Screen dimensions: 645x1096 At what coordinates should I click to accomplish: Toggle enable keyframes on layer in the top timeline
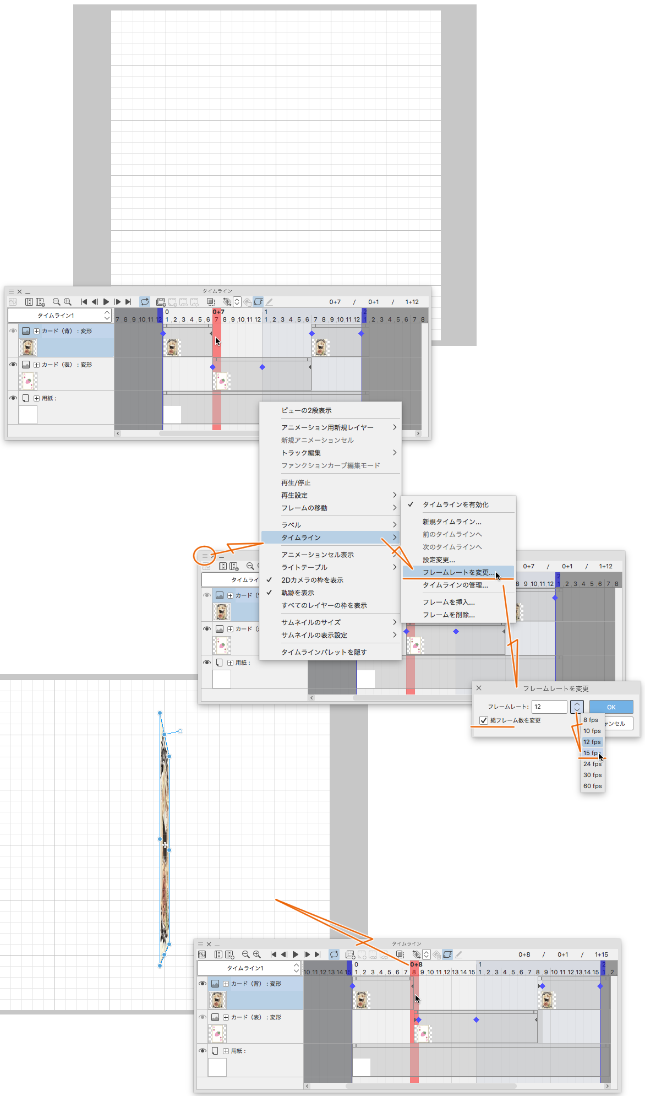pyautogui.click(x=258, y=302)
